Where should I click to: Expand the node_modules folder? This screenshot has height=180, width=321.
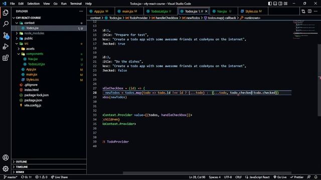tap(49, 33)
